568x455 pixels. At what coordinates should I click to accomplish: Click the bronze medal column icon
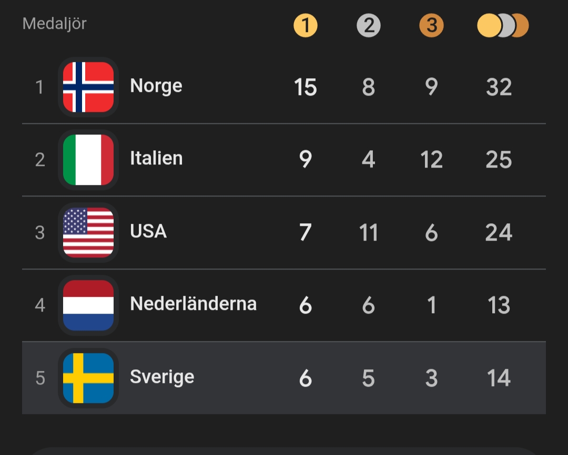pyautogui.click(x=431, y=26)
